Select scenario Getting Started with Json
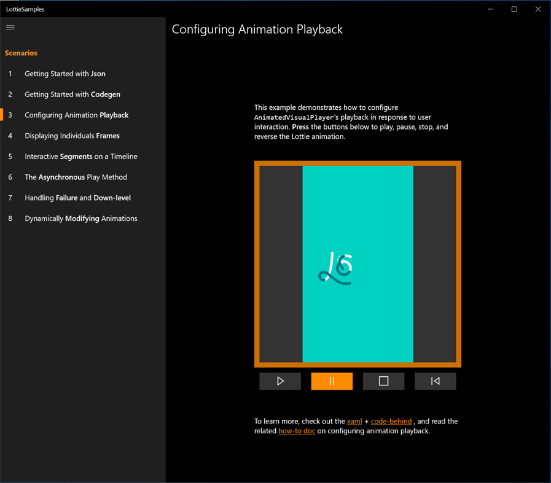Viewport: 551px width, 483px height. tap(64, 73)
